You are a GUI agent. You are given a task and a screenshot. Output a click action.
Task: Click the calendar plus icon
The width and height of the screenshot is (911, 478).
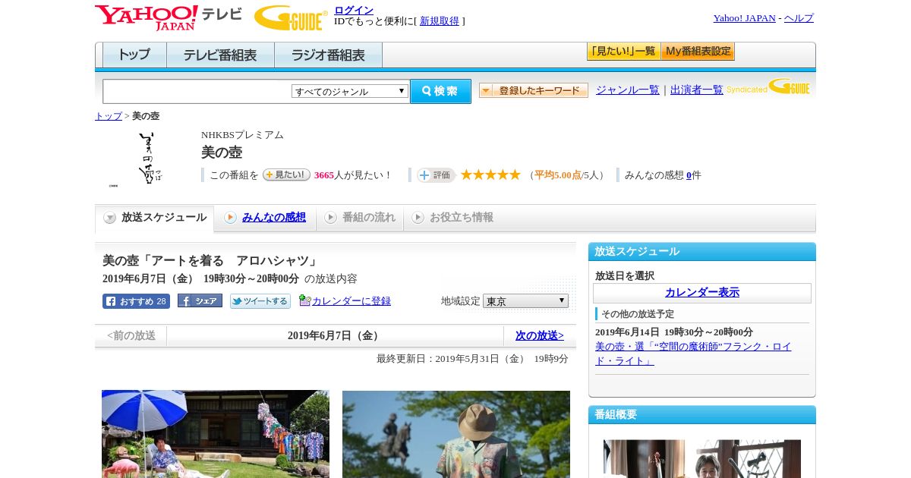[304, 300]
